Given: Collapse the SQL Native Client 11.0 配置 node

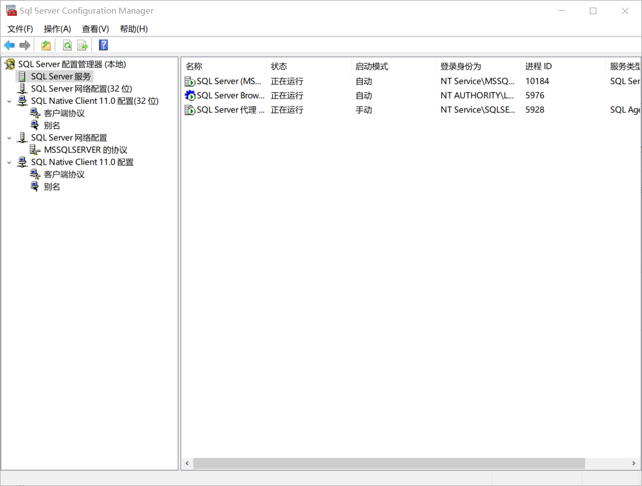Looking at the screenshot, I should click(9, 163).
